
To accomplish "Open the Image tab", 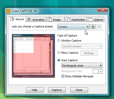I will click(x=55, y=20).
